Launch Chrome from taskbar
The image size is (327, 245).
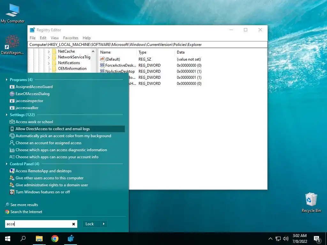click(55, 239)
